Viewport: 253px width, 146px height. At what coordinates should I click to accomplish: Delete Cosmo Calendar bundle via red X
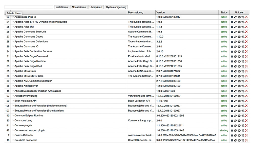click(246, 135)
